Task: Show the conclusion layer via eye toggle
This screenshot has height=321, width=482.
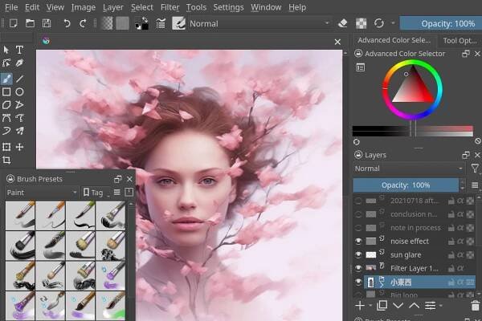Action: (358, 214)
